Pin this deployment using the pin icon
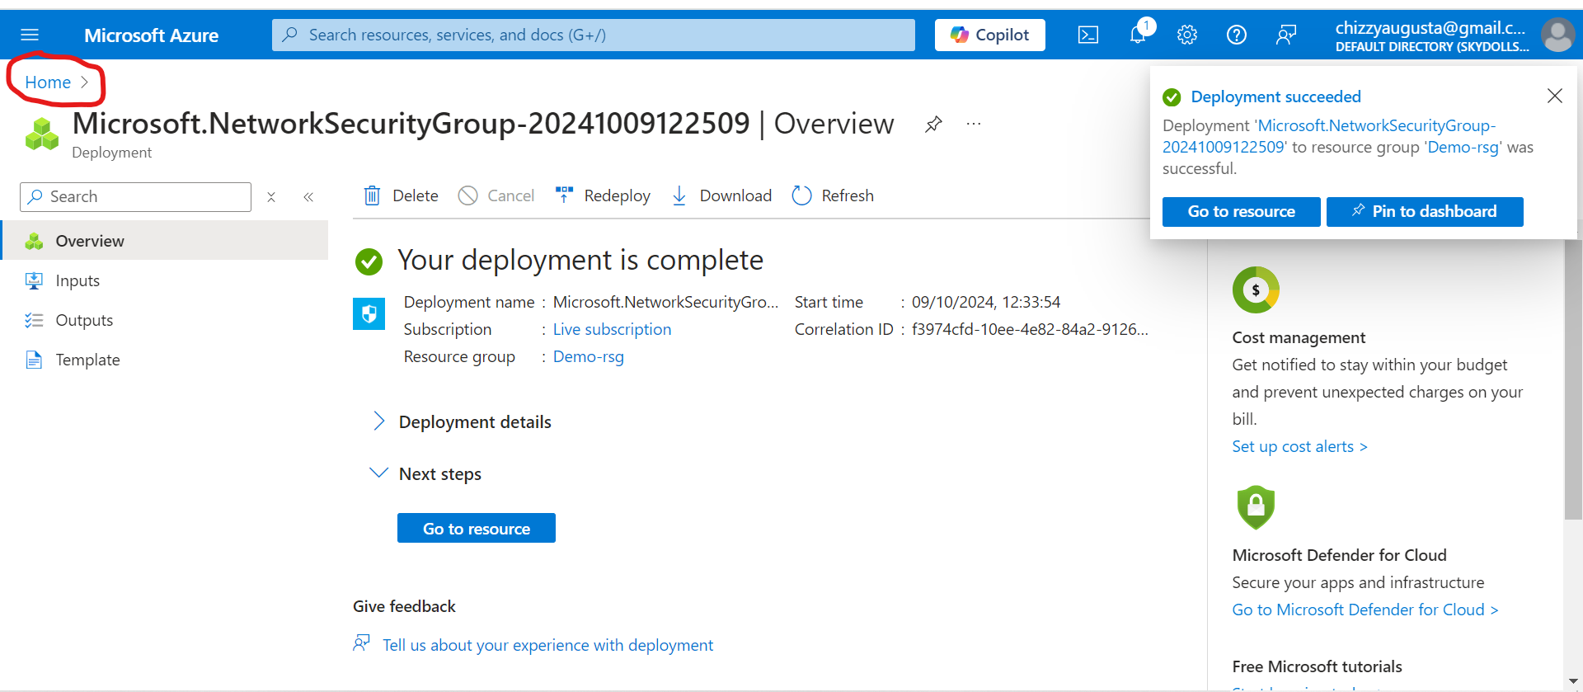This screenshot has width=1583, height=692. point(933,125)
